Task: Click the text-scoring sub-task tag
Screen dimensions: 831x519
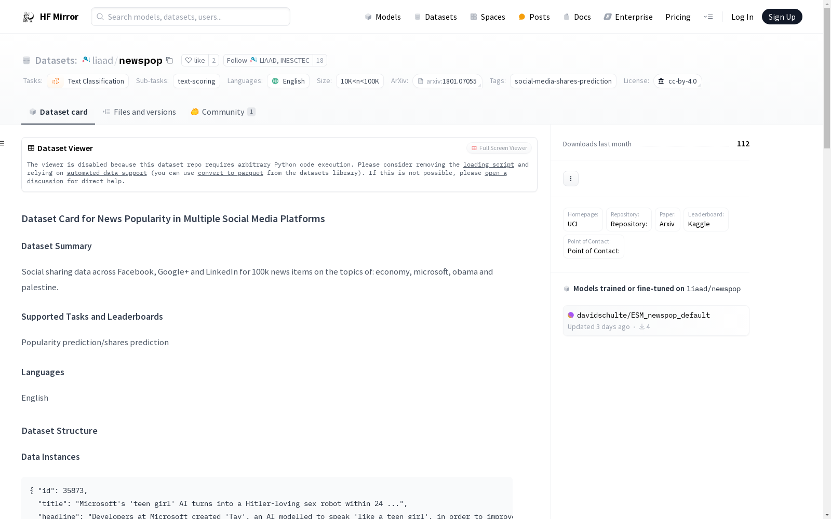Action: click(196, 81)
